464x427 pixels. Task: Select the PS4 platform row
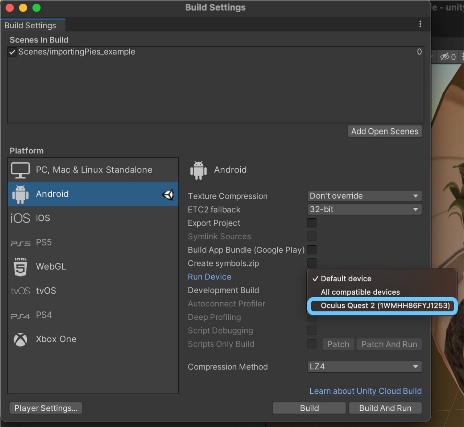(93, 315)
